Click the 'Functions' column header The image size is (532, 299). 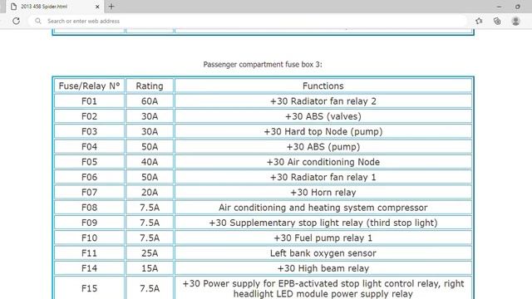[x=323, y=86]
